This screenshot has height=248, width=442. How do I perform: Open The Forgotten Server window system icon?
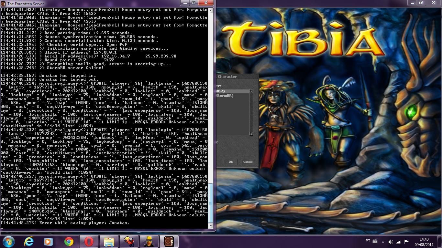4,4
